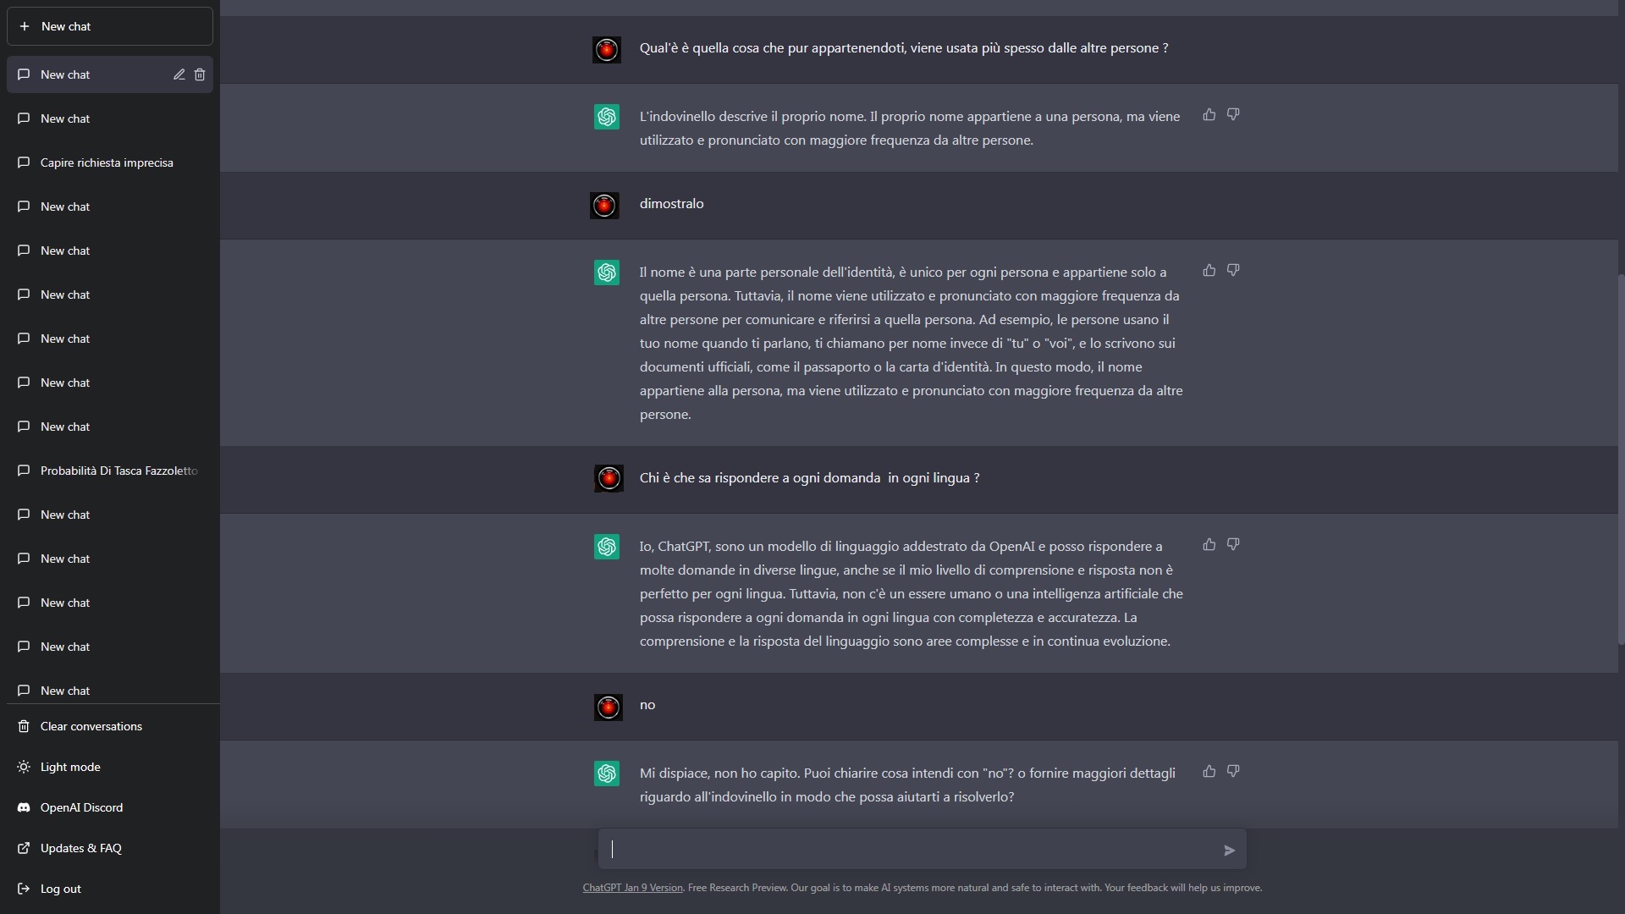The width and height of the screenshot is (1625, 914).
Task: Click the edit pencil icon on selected chat
Action: pos(179,74)
